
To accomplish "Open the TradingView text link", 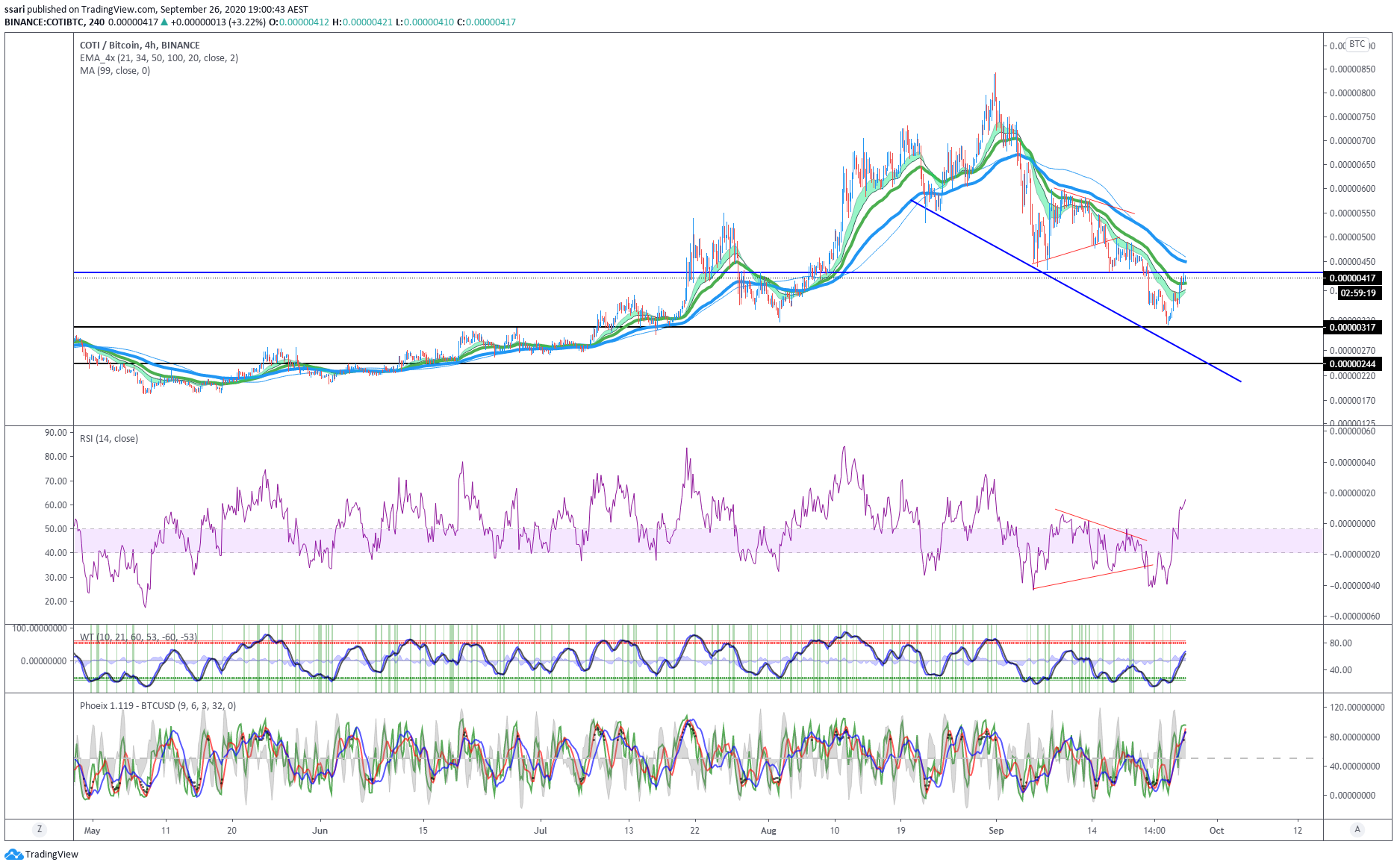I will [x=52, y=854].
